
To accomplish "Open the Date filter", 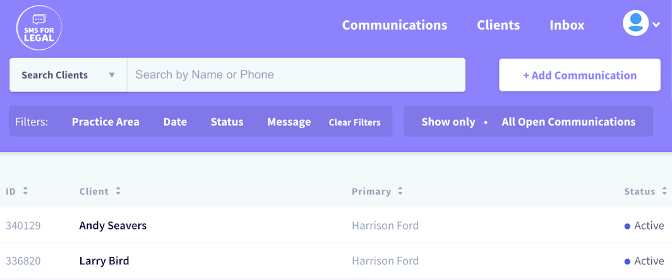I will (175, 122).
